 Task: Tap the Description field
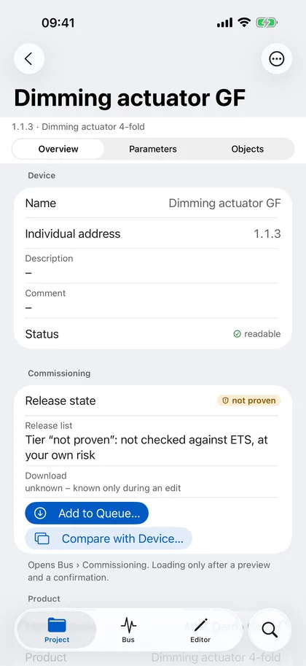click(x=153, y=266)
